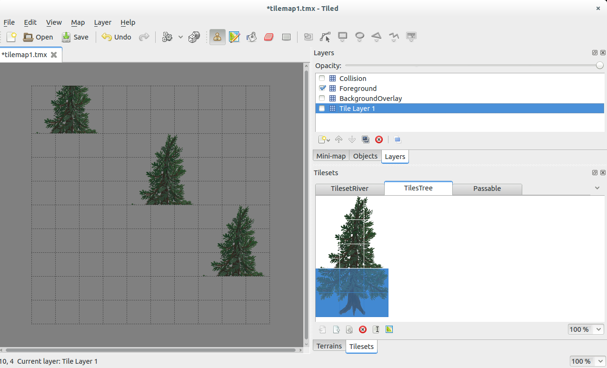Toggle the Random Mode dice icon

tap(194, 37)
